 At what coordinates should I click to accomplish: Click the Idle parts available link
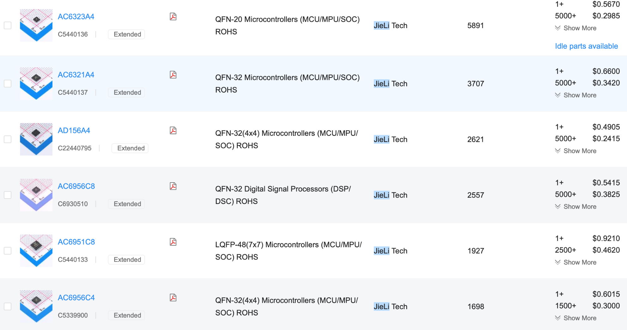[586, 46]
